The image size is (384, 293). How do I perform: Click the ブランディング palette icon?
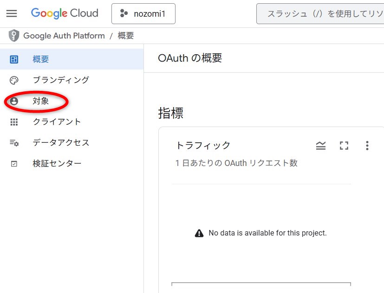click(14, 80)
